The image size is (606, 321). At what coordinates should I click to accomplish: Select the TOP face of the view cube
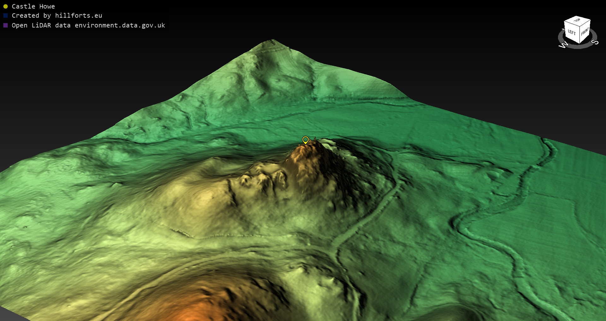577,21
